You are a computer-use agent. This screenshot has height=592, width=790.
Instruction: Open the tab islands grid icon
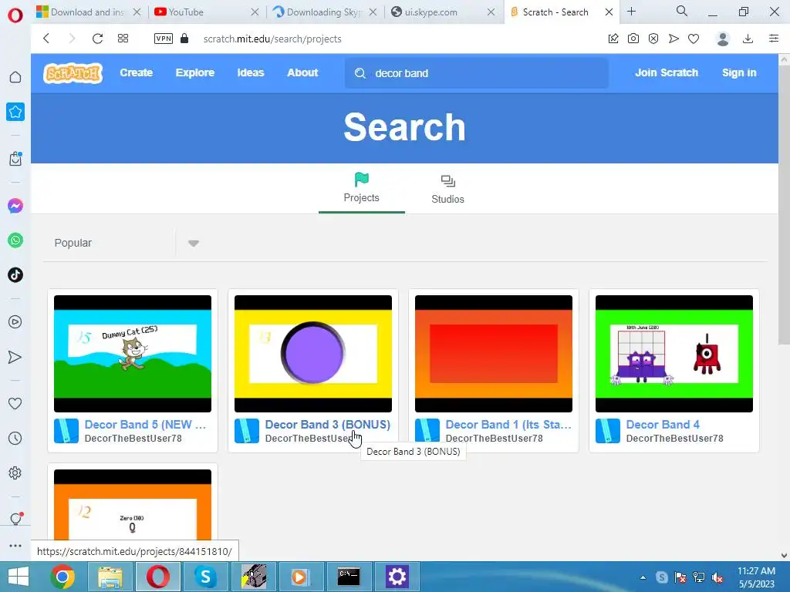pyautogui.click(x=123, y=39)
